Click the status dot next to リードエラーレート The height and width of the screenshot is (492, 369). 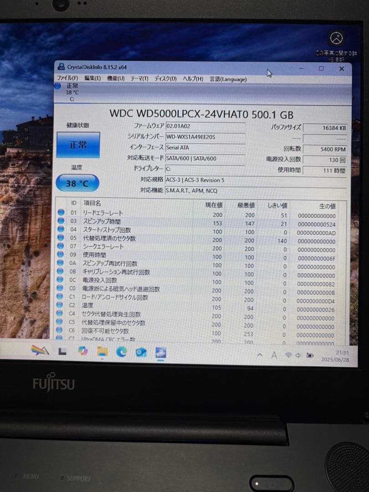tap(60, 213)
